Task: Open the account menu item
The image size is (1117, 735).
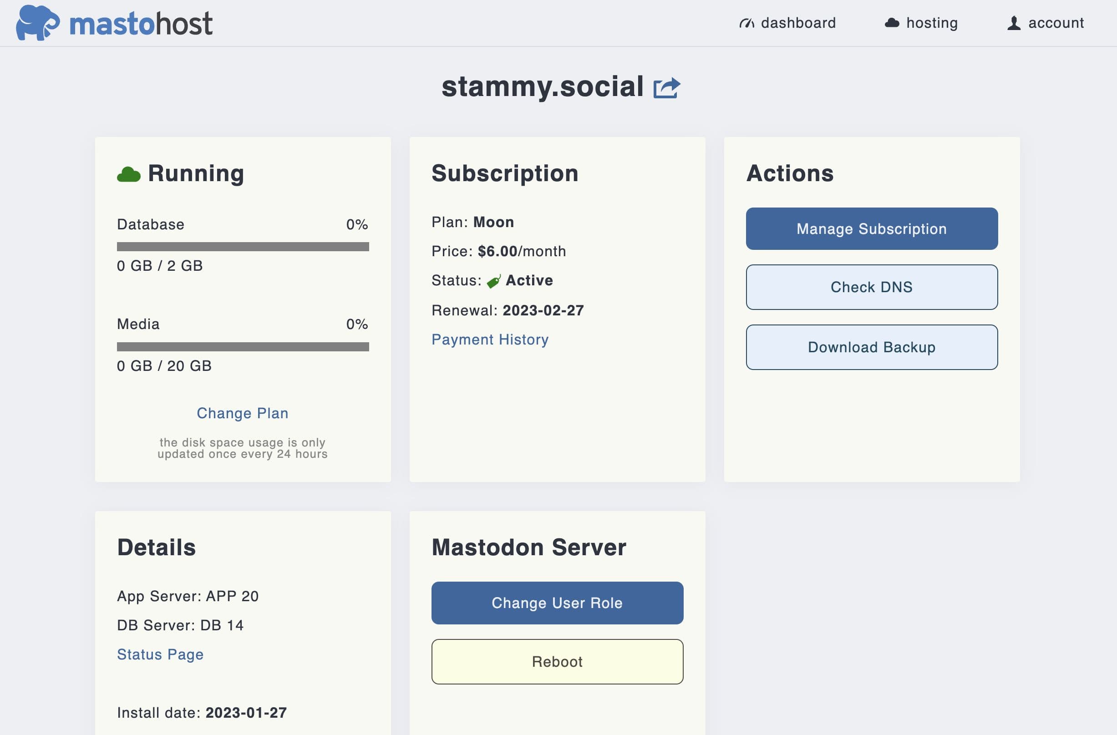Action: [x=1046, y=23]
